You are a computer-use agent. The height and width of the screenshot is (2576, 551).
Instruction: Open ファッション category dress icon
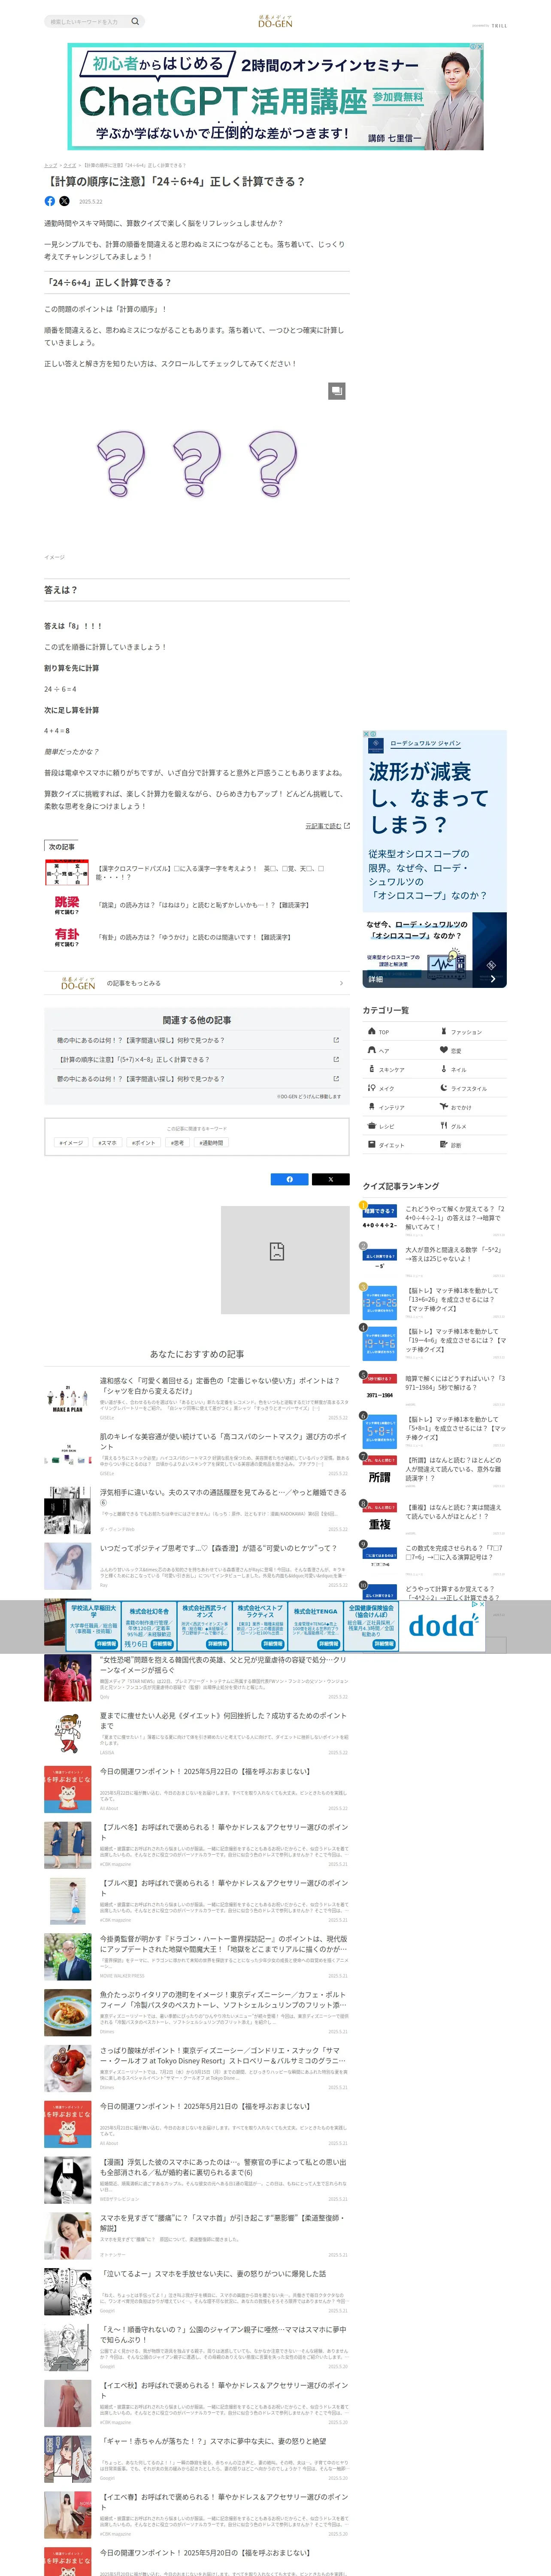coord(444,1031)
